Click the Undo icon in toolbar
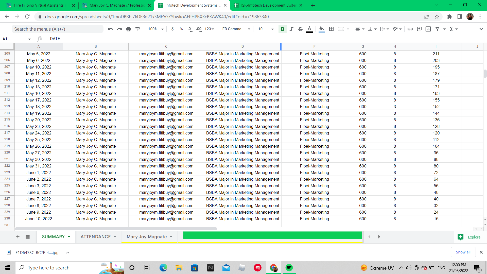Screen dimensions: 487x274 point(110,29)
